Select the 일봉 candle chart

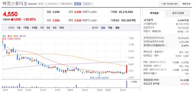[x=103, y=28]
